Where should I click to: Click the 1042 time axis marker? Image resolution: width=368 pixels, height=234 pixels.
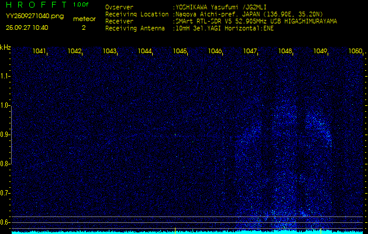pos(74,51)
